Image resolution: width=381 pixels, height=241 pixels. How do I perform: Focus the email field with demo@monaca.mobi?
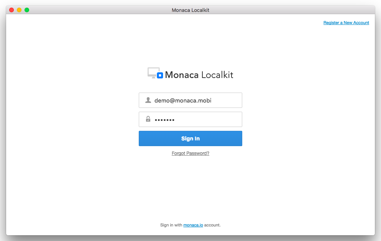click(190, 100)
